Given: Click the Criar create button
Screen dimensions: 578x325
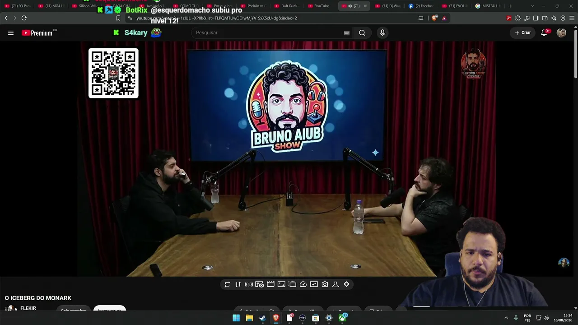Looking at the screenshot, I should pyautogui.click(x=523, y=32).
